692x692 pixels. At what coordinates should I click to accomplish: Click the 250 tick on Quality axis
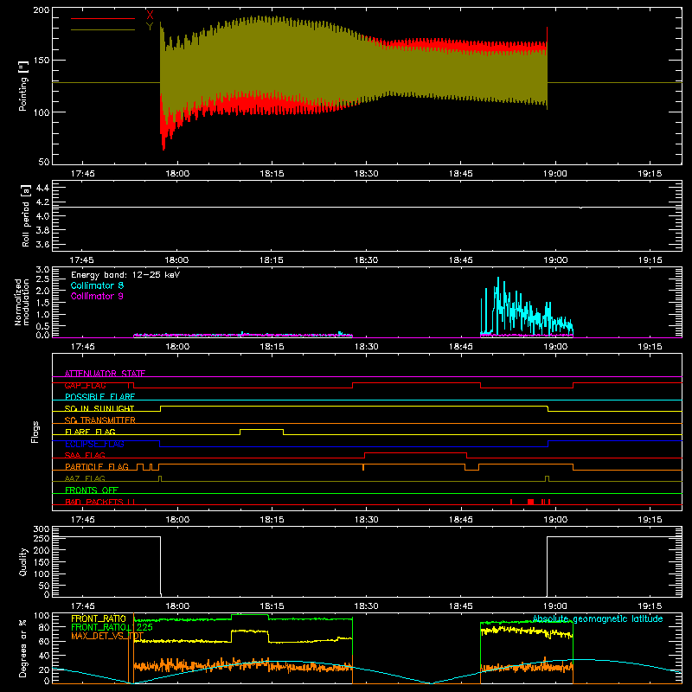pyautogui.click(x=42, y=538)
